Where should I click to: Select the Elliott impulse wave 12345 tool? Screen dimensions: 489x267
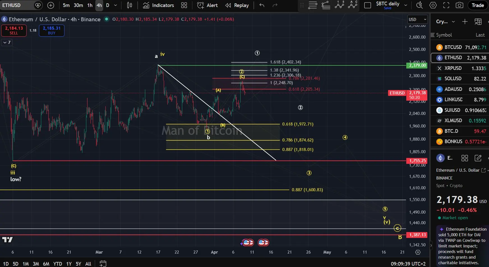339,5
